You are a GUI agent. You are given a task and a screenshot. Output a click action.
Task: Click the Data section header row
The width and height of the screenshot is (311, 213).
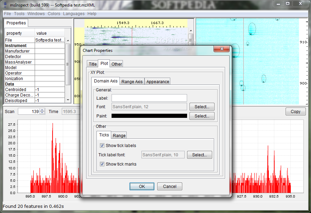point(35,84)
